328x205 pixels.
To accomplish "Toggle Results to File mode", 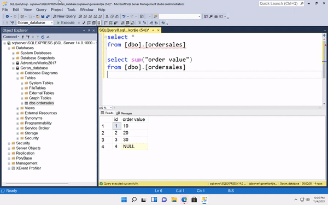I will [133, 22].
